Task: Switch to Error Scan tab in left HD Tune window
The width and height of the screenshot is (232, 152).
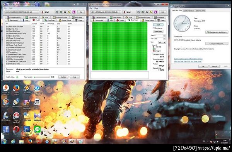Action: [50, 20]
